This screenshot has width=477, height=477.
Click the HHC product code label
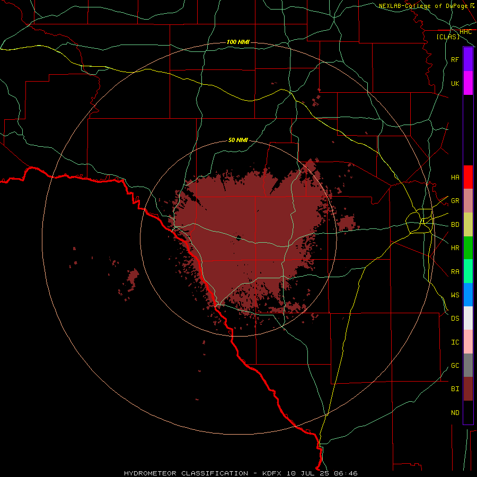click(x=465, y=32)
